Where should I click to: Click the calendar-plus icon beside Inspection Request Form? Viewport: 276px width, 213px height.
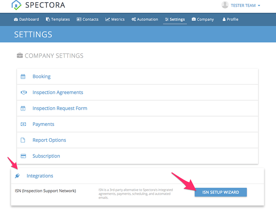click(23, 108)
